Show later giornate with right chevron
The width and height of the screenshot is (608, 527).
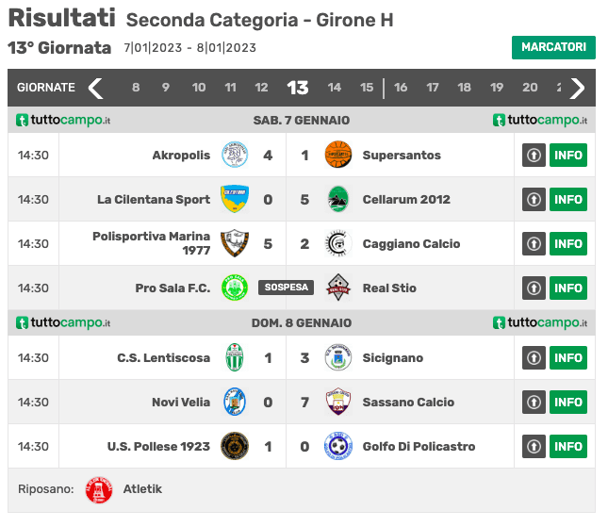[x=577, y=89]
